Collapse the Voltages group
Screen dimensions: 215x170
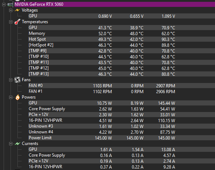(x=11, y=10)
